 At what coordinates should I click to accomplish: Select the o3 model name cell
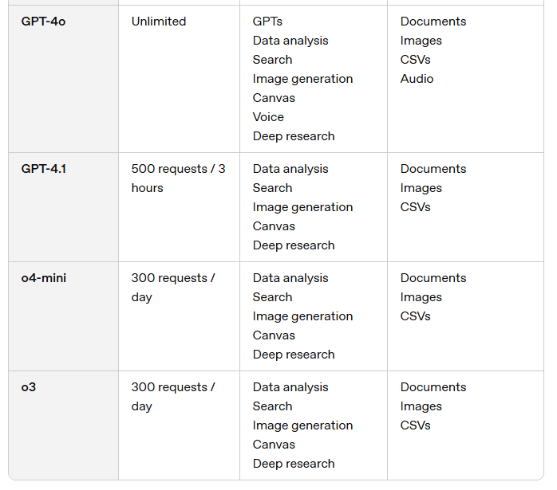tap(30, 387)
